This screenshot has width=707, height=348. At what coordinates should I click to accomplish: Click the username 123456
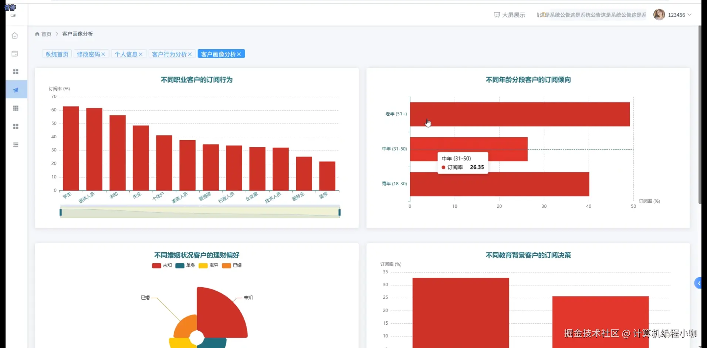(x=676, y=15)
